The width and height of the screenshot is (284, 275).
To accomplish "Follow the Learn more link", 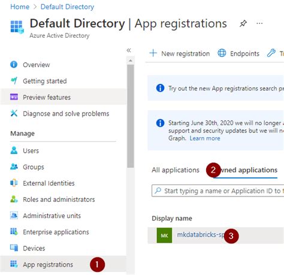I will (205, 138).
